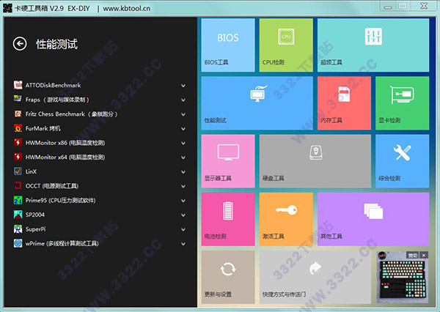Image resolution: width=440 pixels, height=312 pixels.
Task: Close the 卡硬工具箱 window
Action: tap(424, 6)
